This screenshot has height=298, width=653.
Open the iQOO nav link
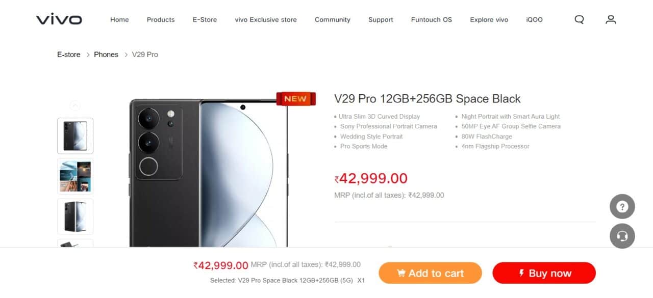coord(534,20)
